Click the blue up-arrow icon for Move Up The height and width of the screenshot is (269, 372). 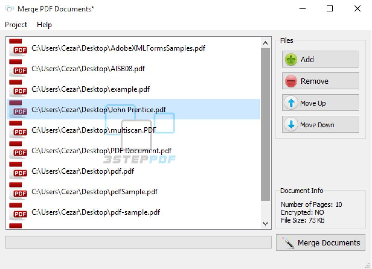(291, 102)
